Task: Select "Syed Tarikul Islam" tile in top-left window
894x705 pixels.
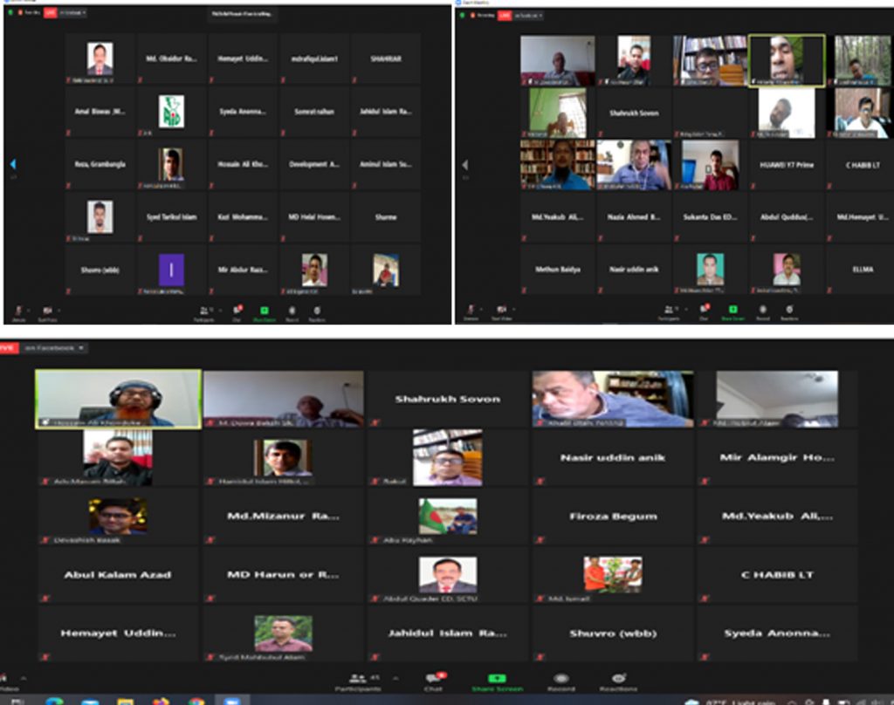Action: tap(171, 217)
